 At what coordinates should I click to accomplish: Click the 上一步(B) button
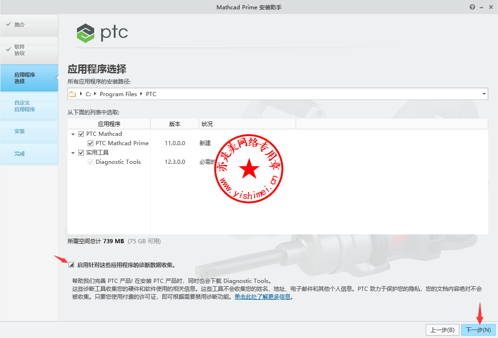pos(443,330)
